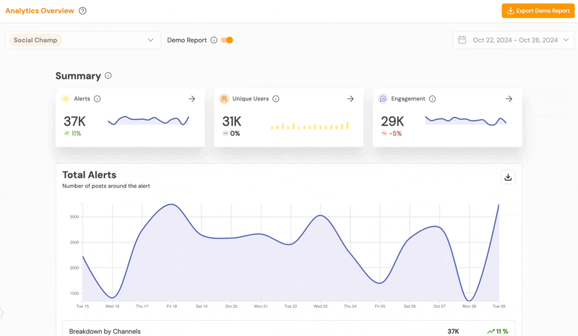Screen dimensions: 578x336
Task: Click the Alerts sparkline mini chart
Action: (148, 121)
